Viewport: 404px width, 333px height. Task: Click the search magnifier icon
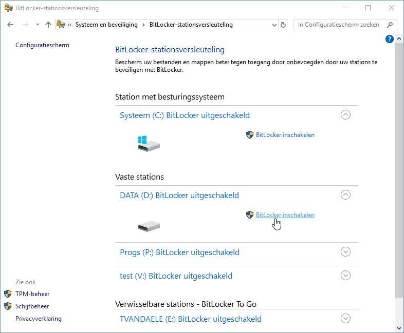[390, 25]
